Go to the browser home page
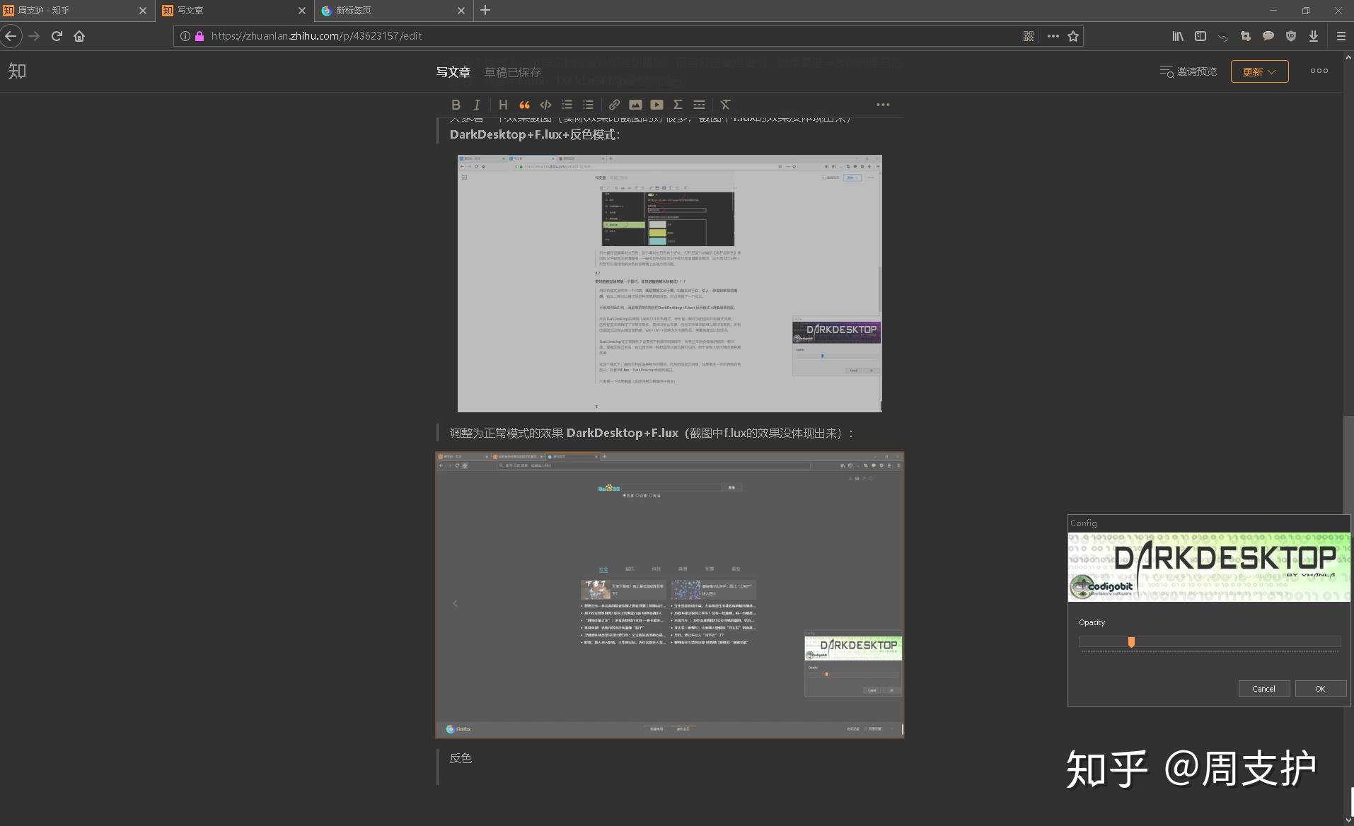1354x826 pixels. 79,36
